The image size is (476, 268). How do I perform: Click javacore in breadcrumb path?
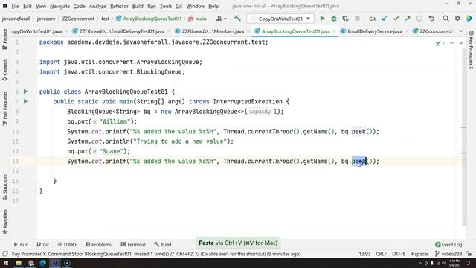click(46, 19)
